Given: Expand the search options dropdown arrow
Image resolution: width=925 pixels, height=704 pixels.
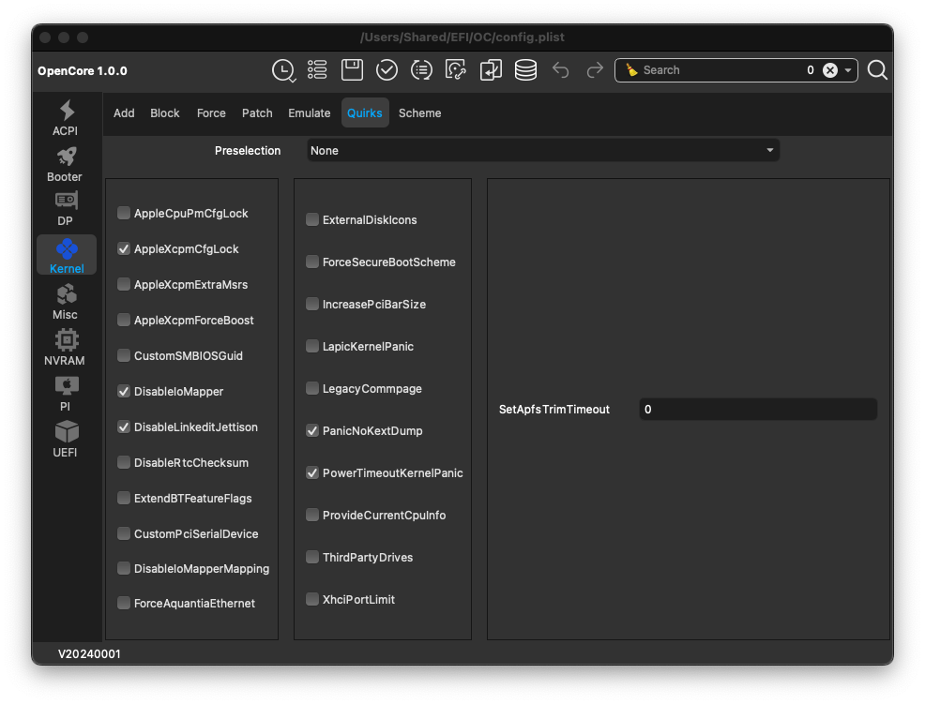Looking at the screenshot, I should coord(848,70).
